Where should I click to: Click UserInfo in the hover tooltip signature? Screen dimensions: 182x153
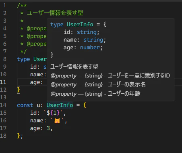(x=80, y=25)
